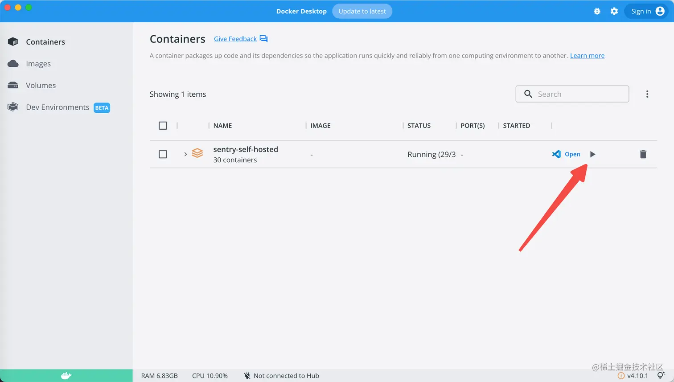
Task: Delete sentry-self-hosted using the trash icon
Action: click(643, 154)
